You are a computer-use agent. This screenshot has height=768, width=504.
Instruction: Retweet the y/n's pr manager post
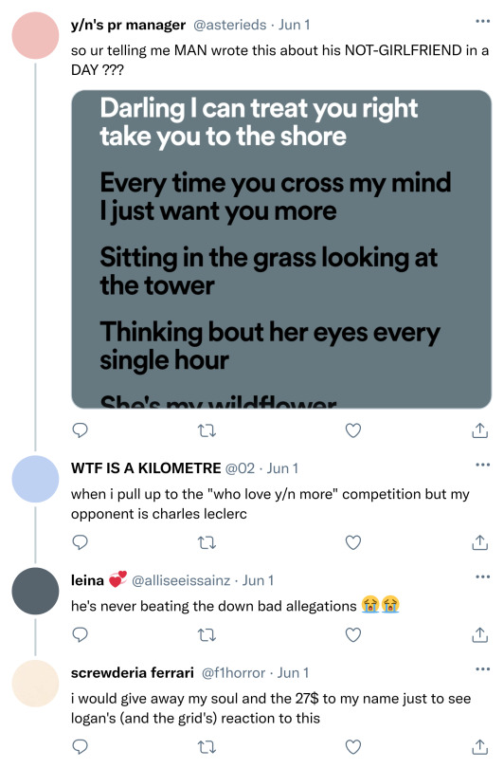tap(207, 431)
